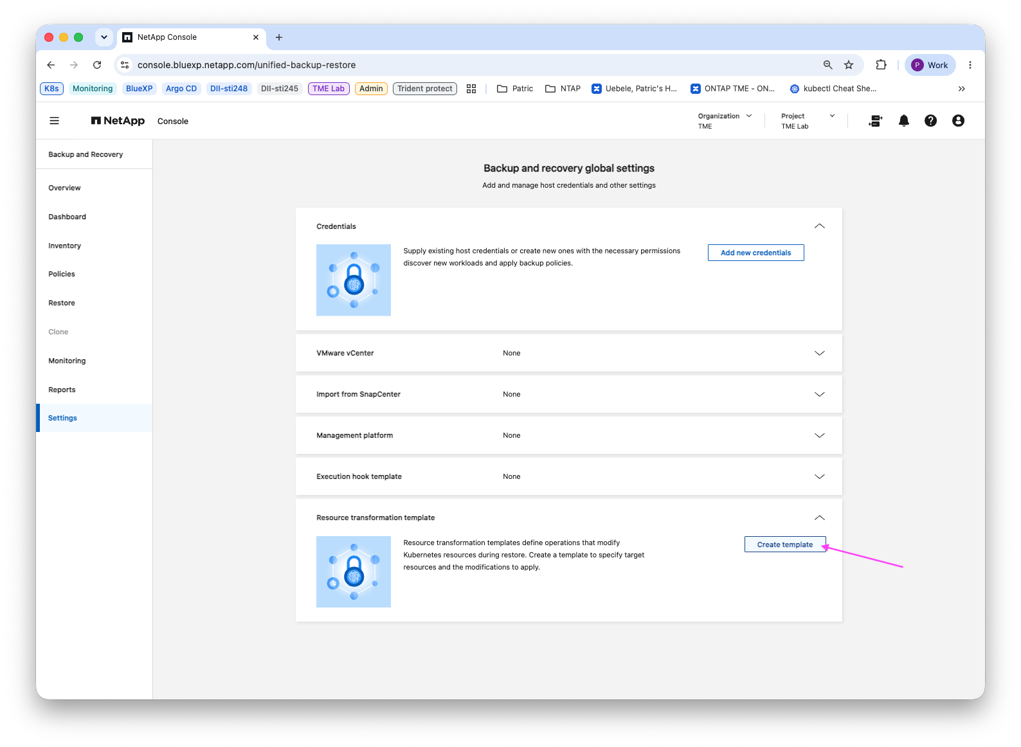1021x747 pixels.
Task: Click the NetApp logo
Action: (118, 121)
